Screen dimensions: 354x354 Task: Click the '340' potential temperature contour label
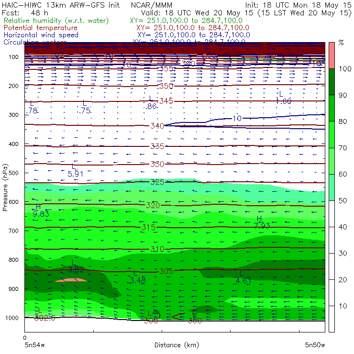[x=157, y=126]
